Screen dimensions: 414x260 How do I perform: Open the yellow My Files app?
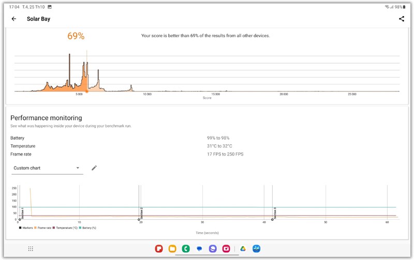[x=172, y=249]
